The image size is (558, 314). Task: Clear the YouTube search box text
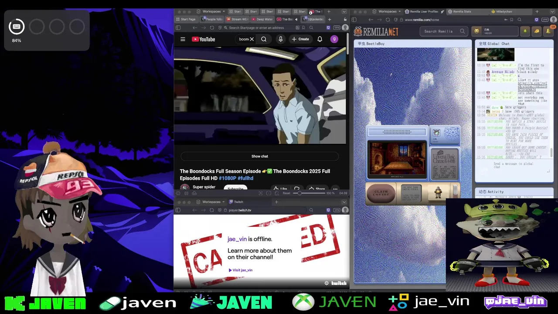(x=252, y=39)
